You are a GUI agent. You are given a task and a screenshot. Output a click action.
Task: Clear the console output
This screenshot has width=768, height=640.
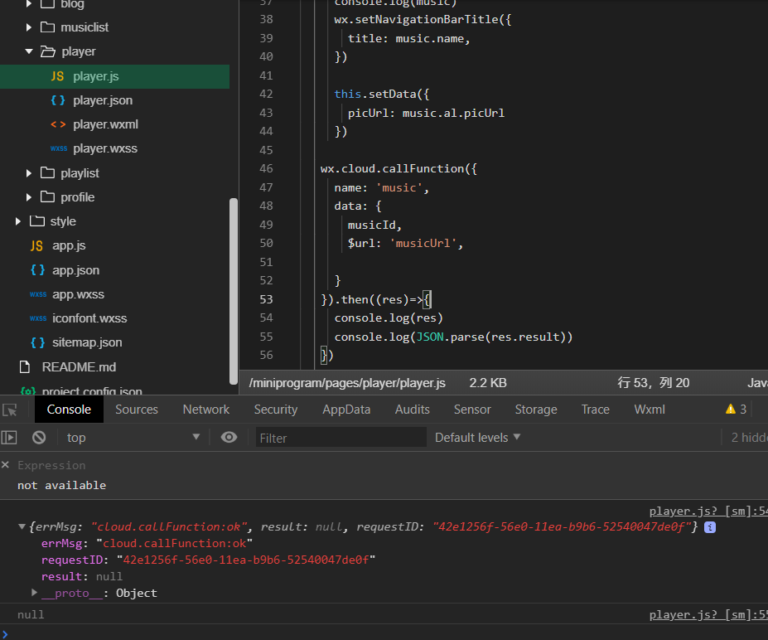39,438
